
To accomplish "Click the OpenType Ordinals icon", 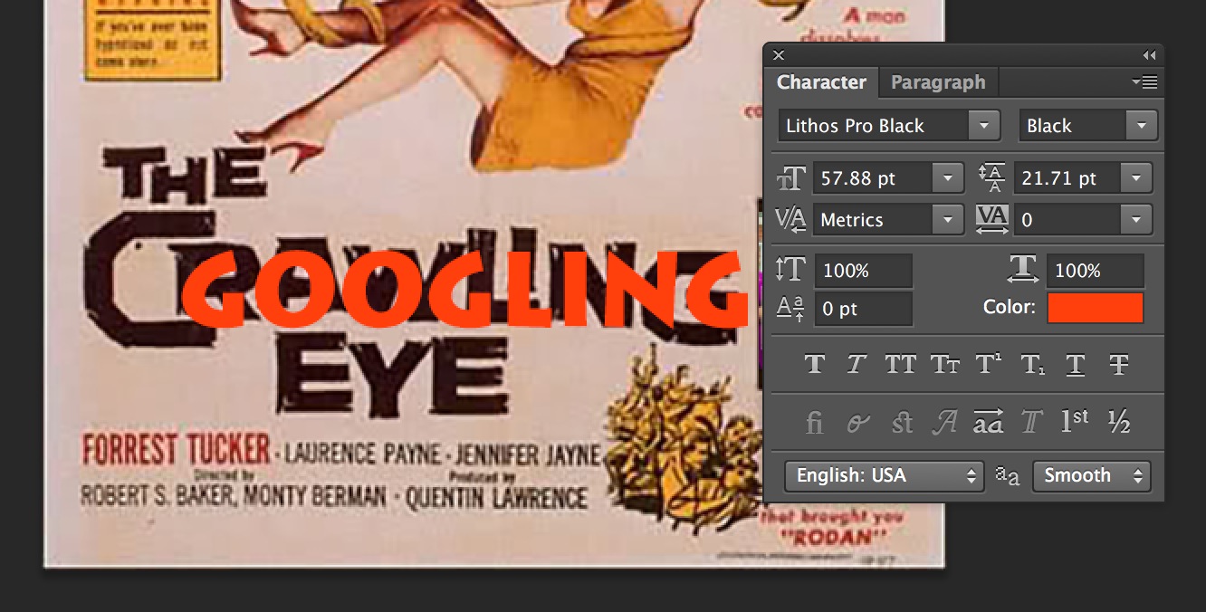I will [x=1075, y=422].
